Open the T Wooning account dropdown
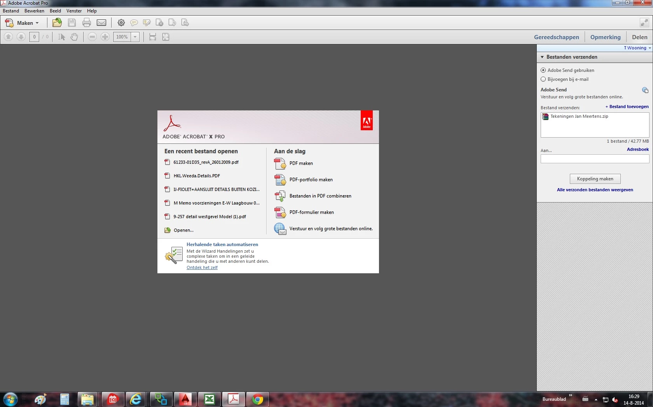Screen dimensions: 653x407 click(x=637, y=48)
